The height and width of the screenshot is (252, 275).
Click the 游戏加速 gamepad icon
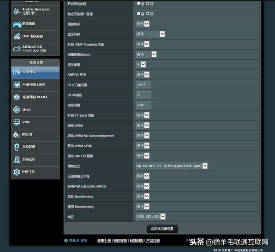[x=17, y=25]
